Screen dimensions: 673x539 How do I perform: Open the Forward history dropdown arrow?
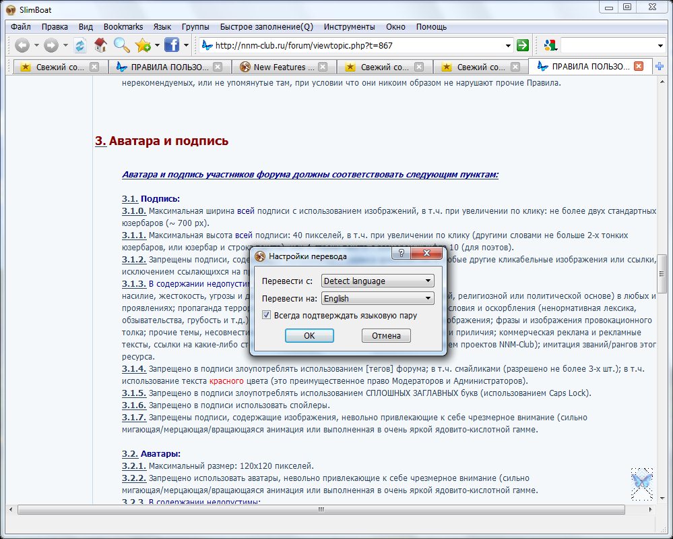click(x=65, y=45)
